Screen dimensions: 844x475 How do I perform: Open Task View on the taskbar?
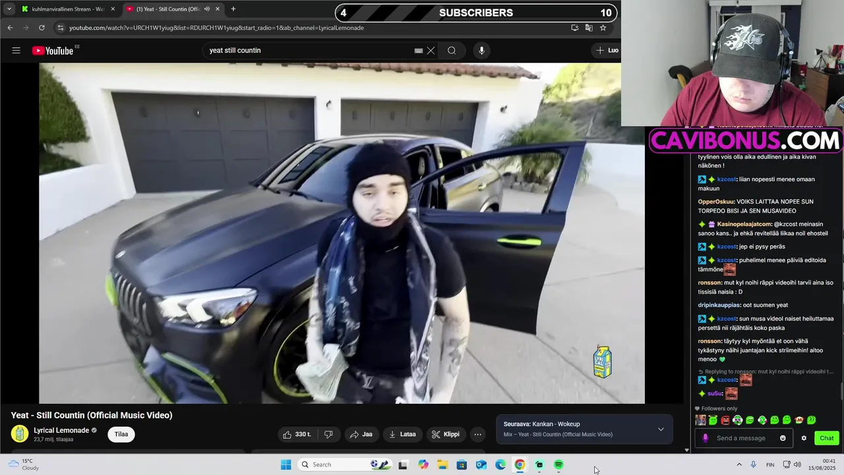point(403,464)
